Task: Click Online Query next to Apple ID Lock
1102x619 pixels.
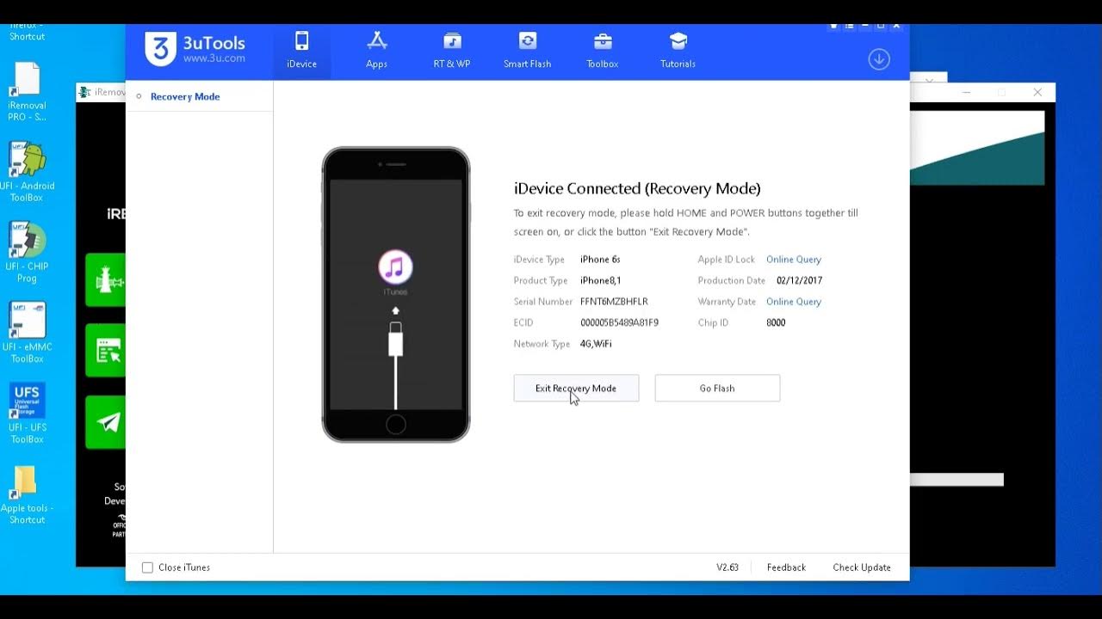Action: tap(794, 260)
